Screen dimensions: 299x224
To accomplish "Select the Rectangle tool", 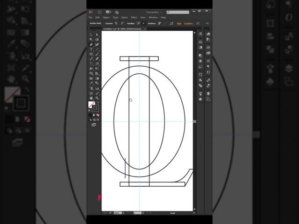I will pos(91,54).
